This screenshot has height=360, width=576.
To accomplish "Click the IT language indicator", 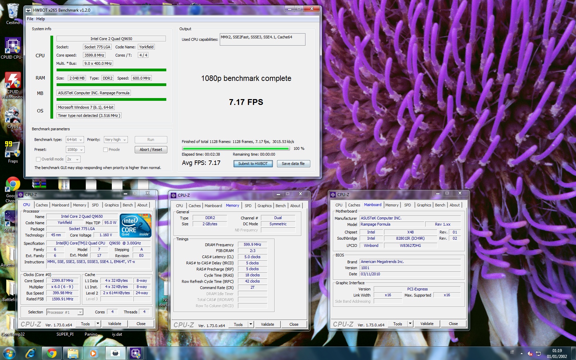I will coord(512,352).
